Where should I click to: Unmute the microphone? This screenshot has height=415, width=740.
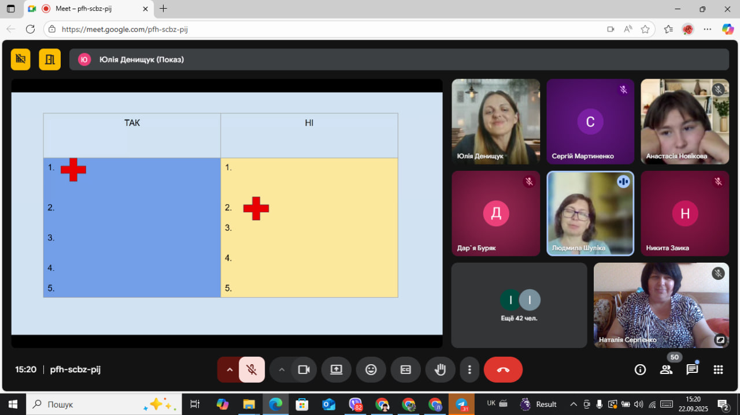[251, 370]
